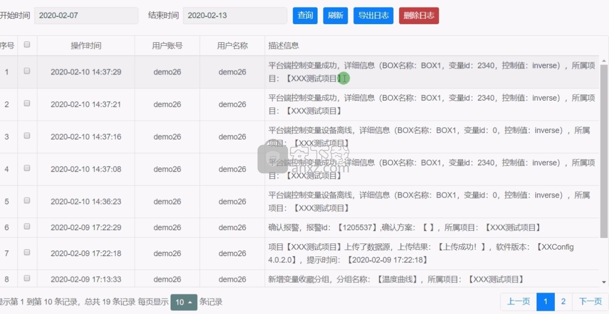Click the 设备离线 description in row 3
Image resolution: width=609 pixels, height=314 pixels.
tap(429, 137)
